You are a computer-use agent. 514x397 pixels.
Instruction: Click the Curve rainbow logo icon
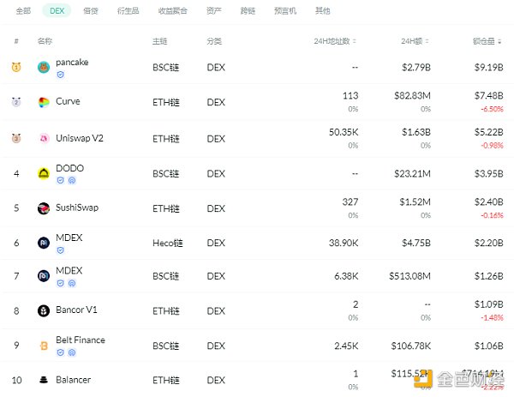click(x=44, y=102)
